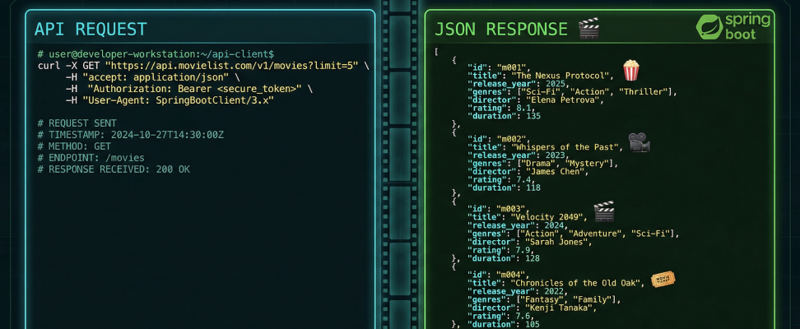The width and height of the screenshot is (800, 329).
Task: Click the "# REQUEST SENT" comment
Action: [77, 123]
